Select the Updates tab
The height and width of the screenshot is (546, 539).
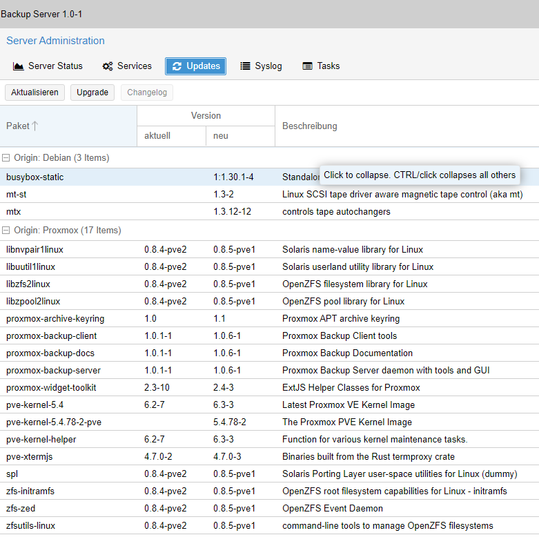click(196, 66)
